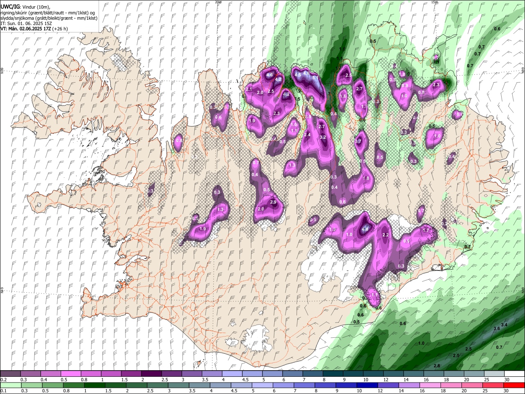
Task: Click the 3.6 value over the sea
Action: click(497, 329)
